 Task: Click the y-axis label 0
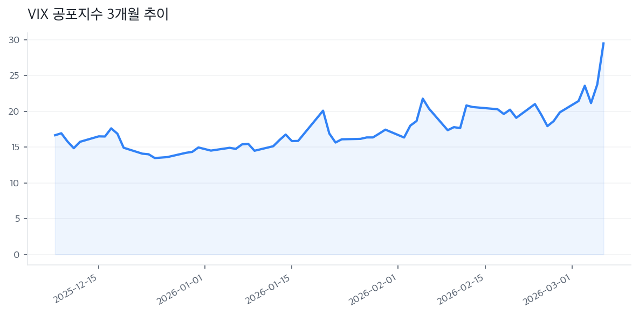coord(17,255)
